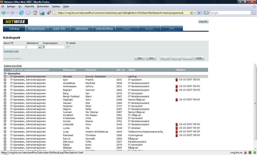Click the surname Kristensen
This screenshot has width=257, height=155.
[69, 118]
